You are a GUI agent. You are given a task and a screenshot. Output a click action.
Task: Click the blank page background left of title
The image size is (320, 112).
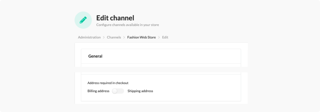[37, 20]
